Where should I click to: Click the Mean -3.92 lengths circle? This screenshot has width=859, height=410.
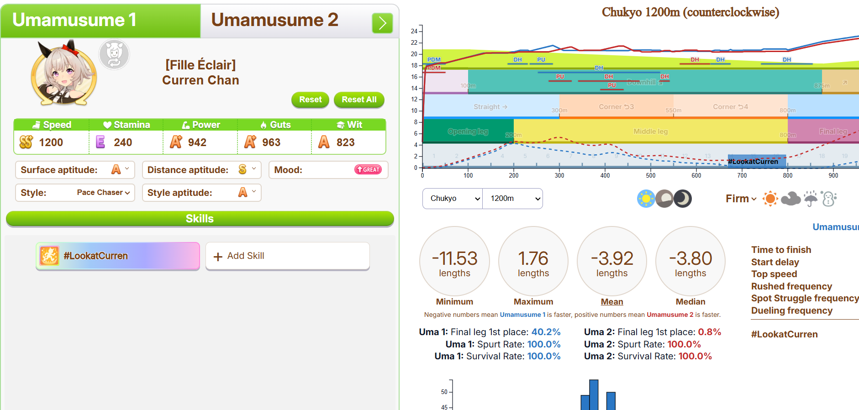click(x=612, y=262)
